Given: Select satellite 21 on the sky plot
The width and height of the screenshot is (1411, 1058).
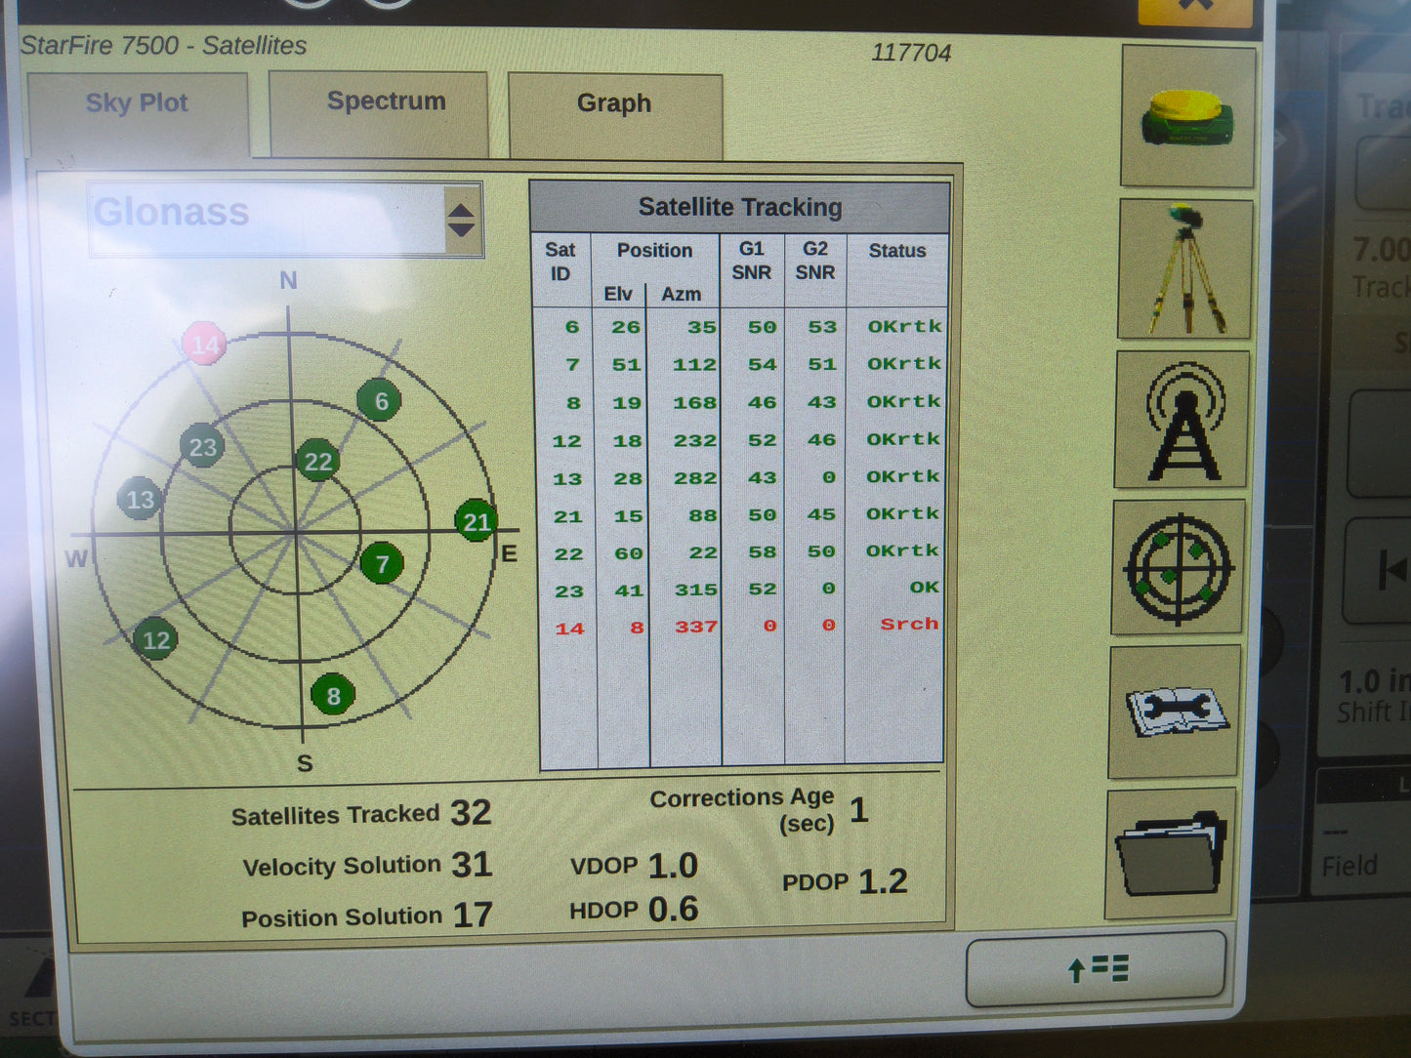Looking at the screenshot, I should (477, 521).
